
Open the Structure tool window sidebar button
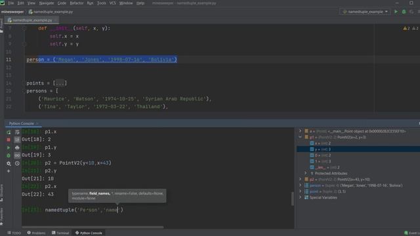[1, 193]
